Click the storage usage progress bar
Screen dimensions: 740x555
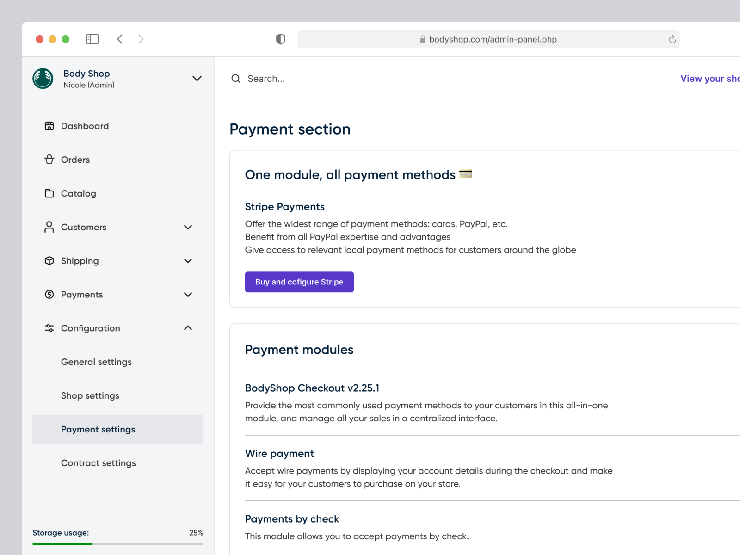pos(118,544)
